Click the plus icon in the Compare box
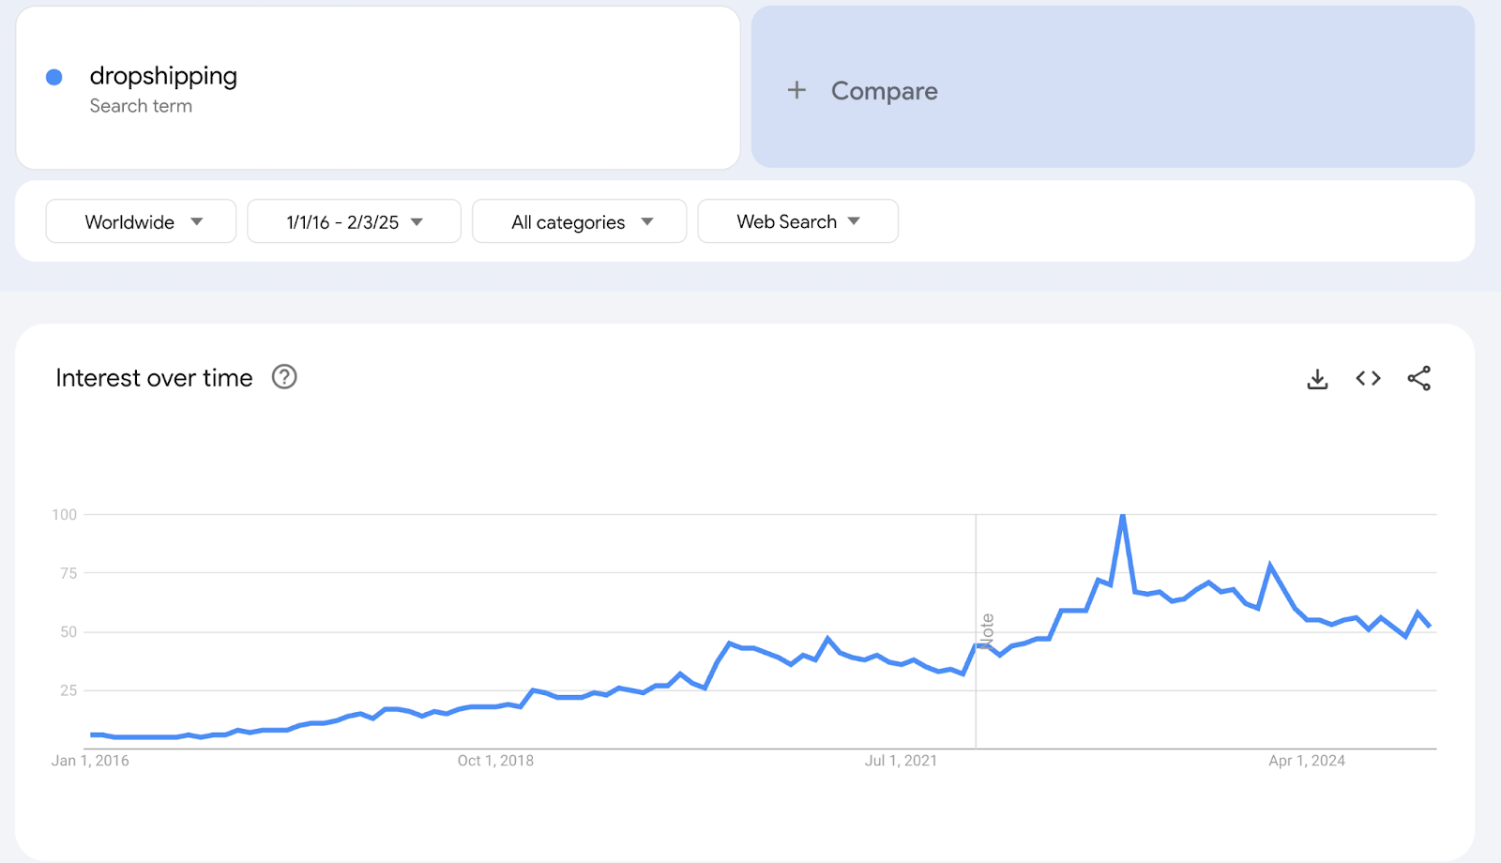The width and height of the screenshot is (1501, 863). (x=796, y=90)
